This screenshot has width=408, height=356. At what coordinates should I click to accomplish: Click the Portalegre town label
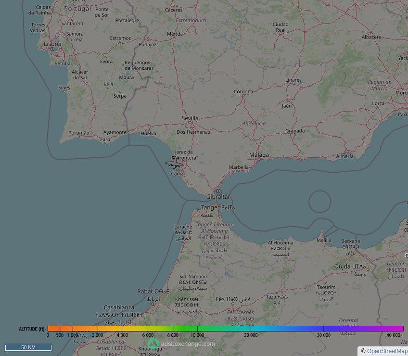point(127,20)
